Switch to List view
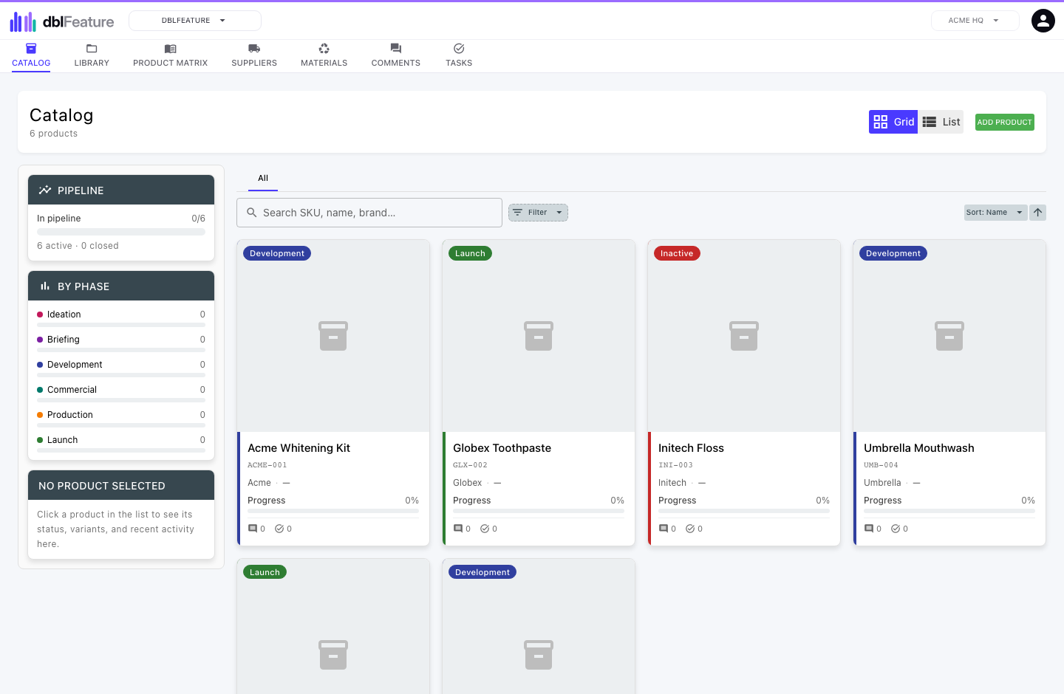The image size is (1064, 694). (x=941, y=122)
